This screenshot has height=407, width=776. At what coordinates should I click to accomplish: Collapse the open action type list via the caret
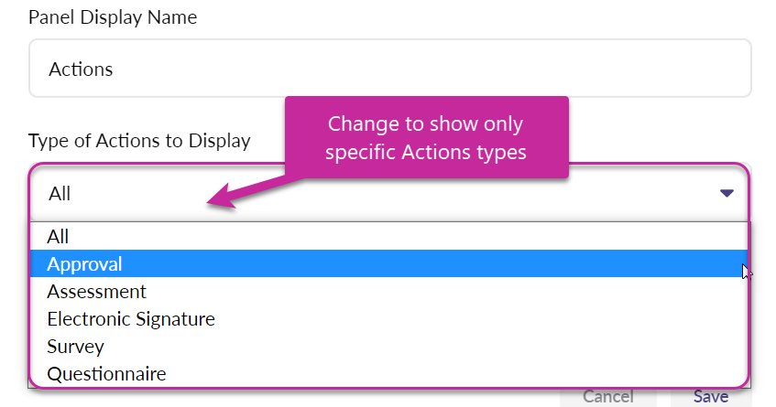[727, 193]
